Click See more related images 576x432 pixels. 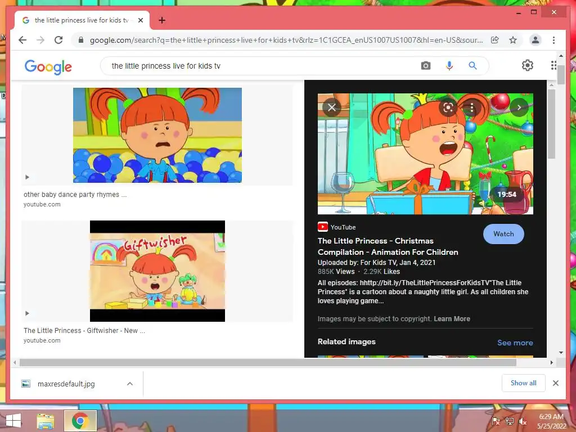[515, 343]
